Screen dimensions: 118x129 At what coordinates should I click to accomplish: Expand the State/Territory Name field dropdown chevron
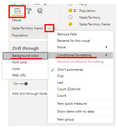[50, 28]
